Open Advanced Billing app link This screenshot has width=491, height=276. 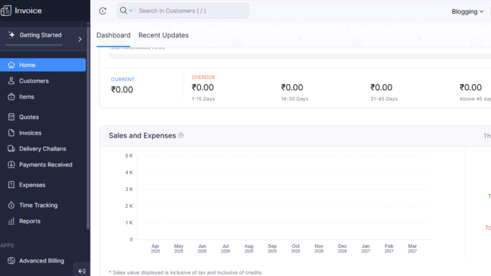click(43, 261)
